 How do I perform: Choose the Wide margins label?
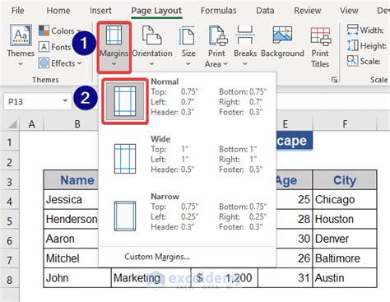160,139
